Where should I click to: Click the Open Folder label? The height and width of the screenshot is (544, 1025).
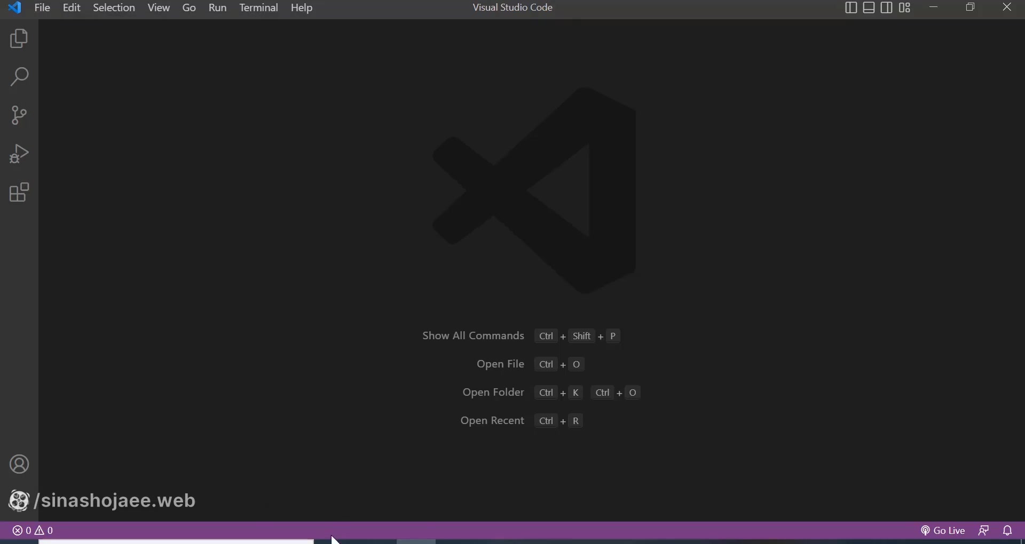pyautogui.click(x=493, y=393)
